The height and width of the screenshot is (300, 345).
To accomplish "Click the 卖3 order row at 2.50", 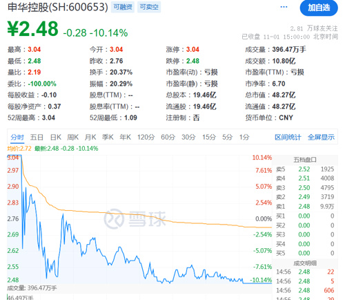I will [305, 188].
